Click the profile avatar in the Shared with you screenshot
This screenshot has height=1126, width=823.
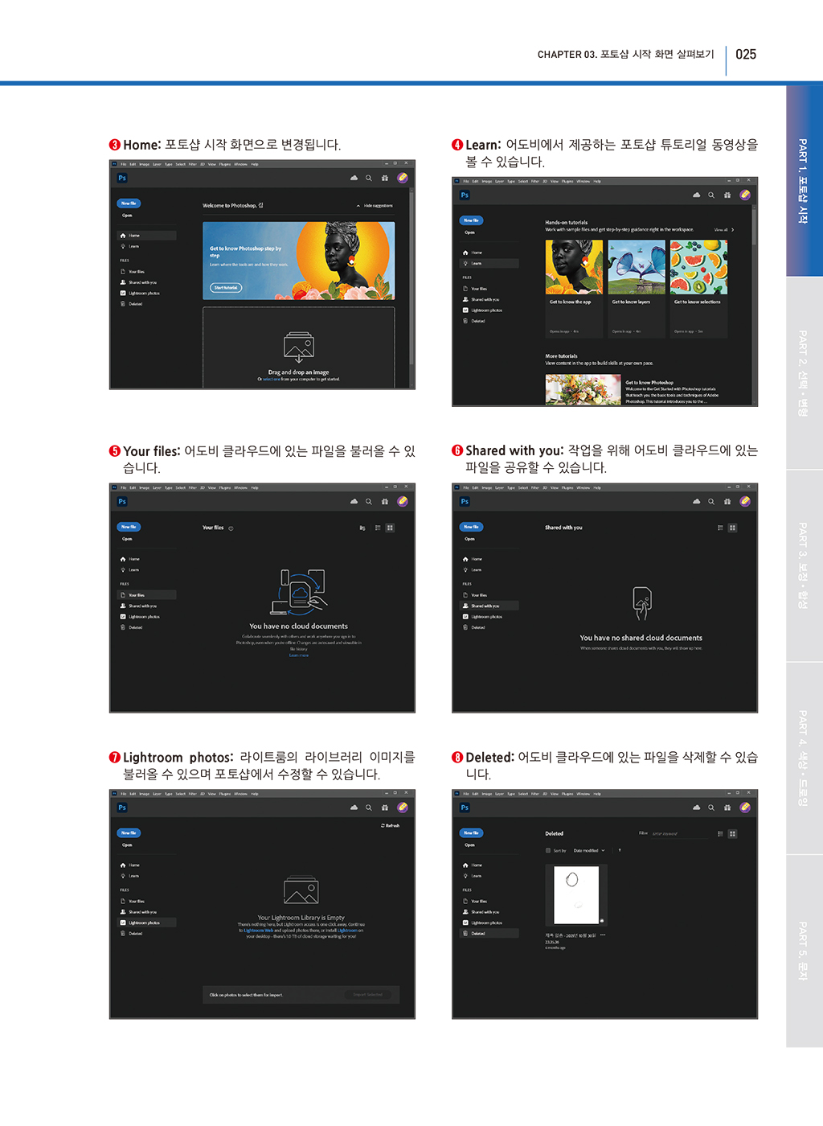coord(745,501)
